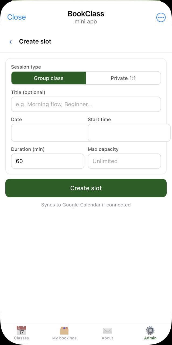The height and width of the screenshot is (345, 172).
Task: Click the Syncs to Google Calendar text
Action: coord(86,205)
